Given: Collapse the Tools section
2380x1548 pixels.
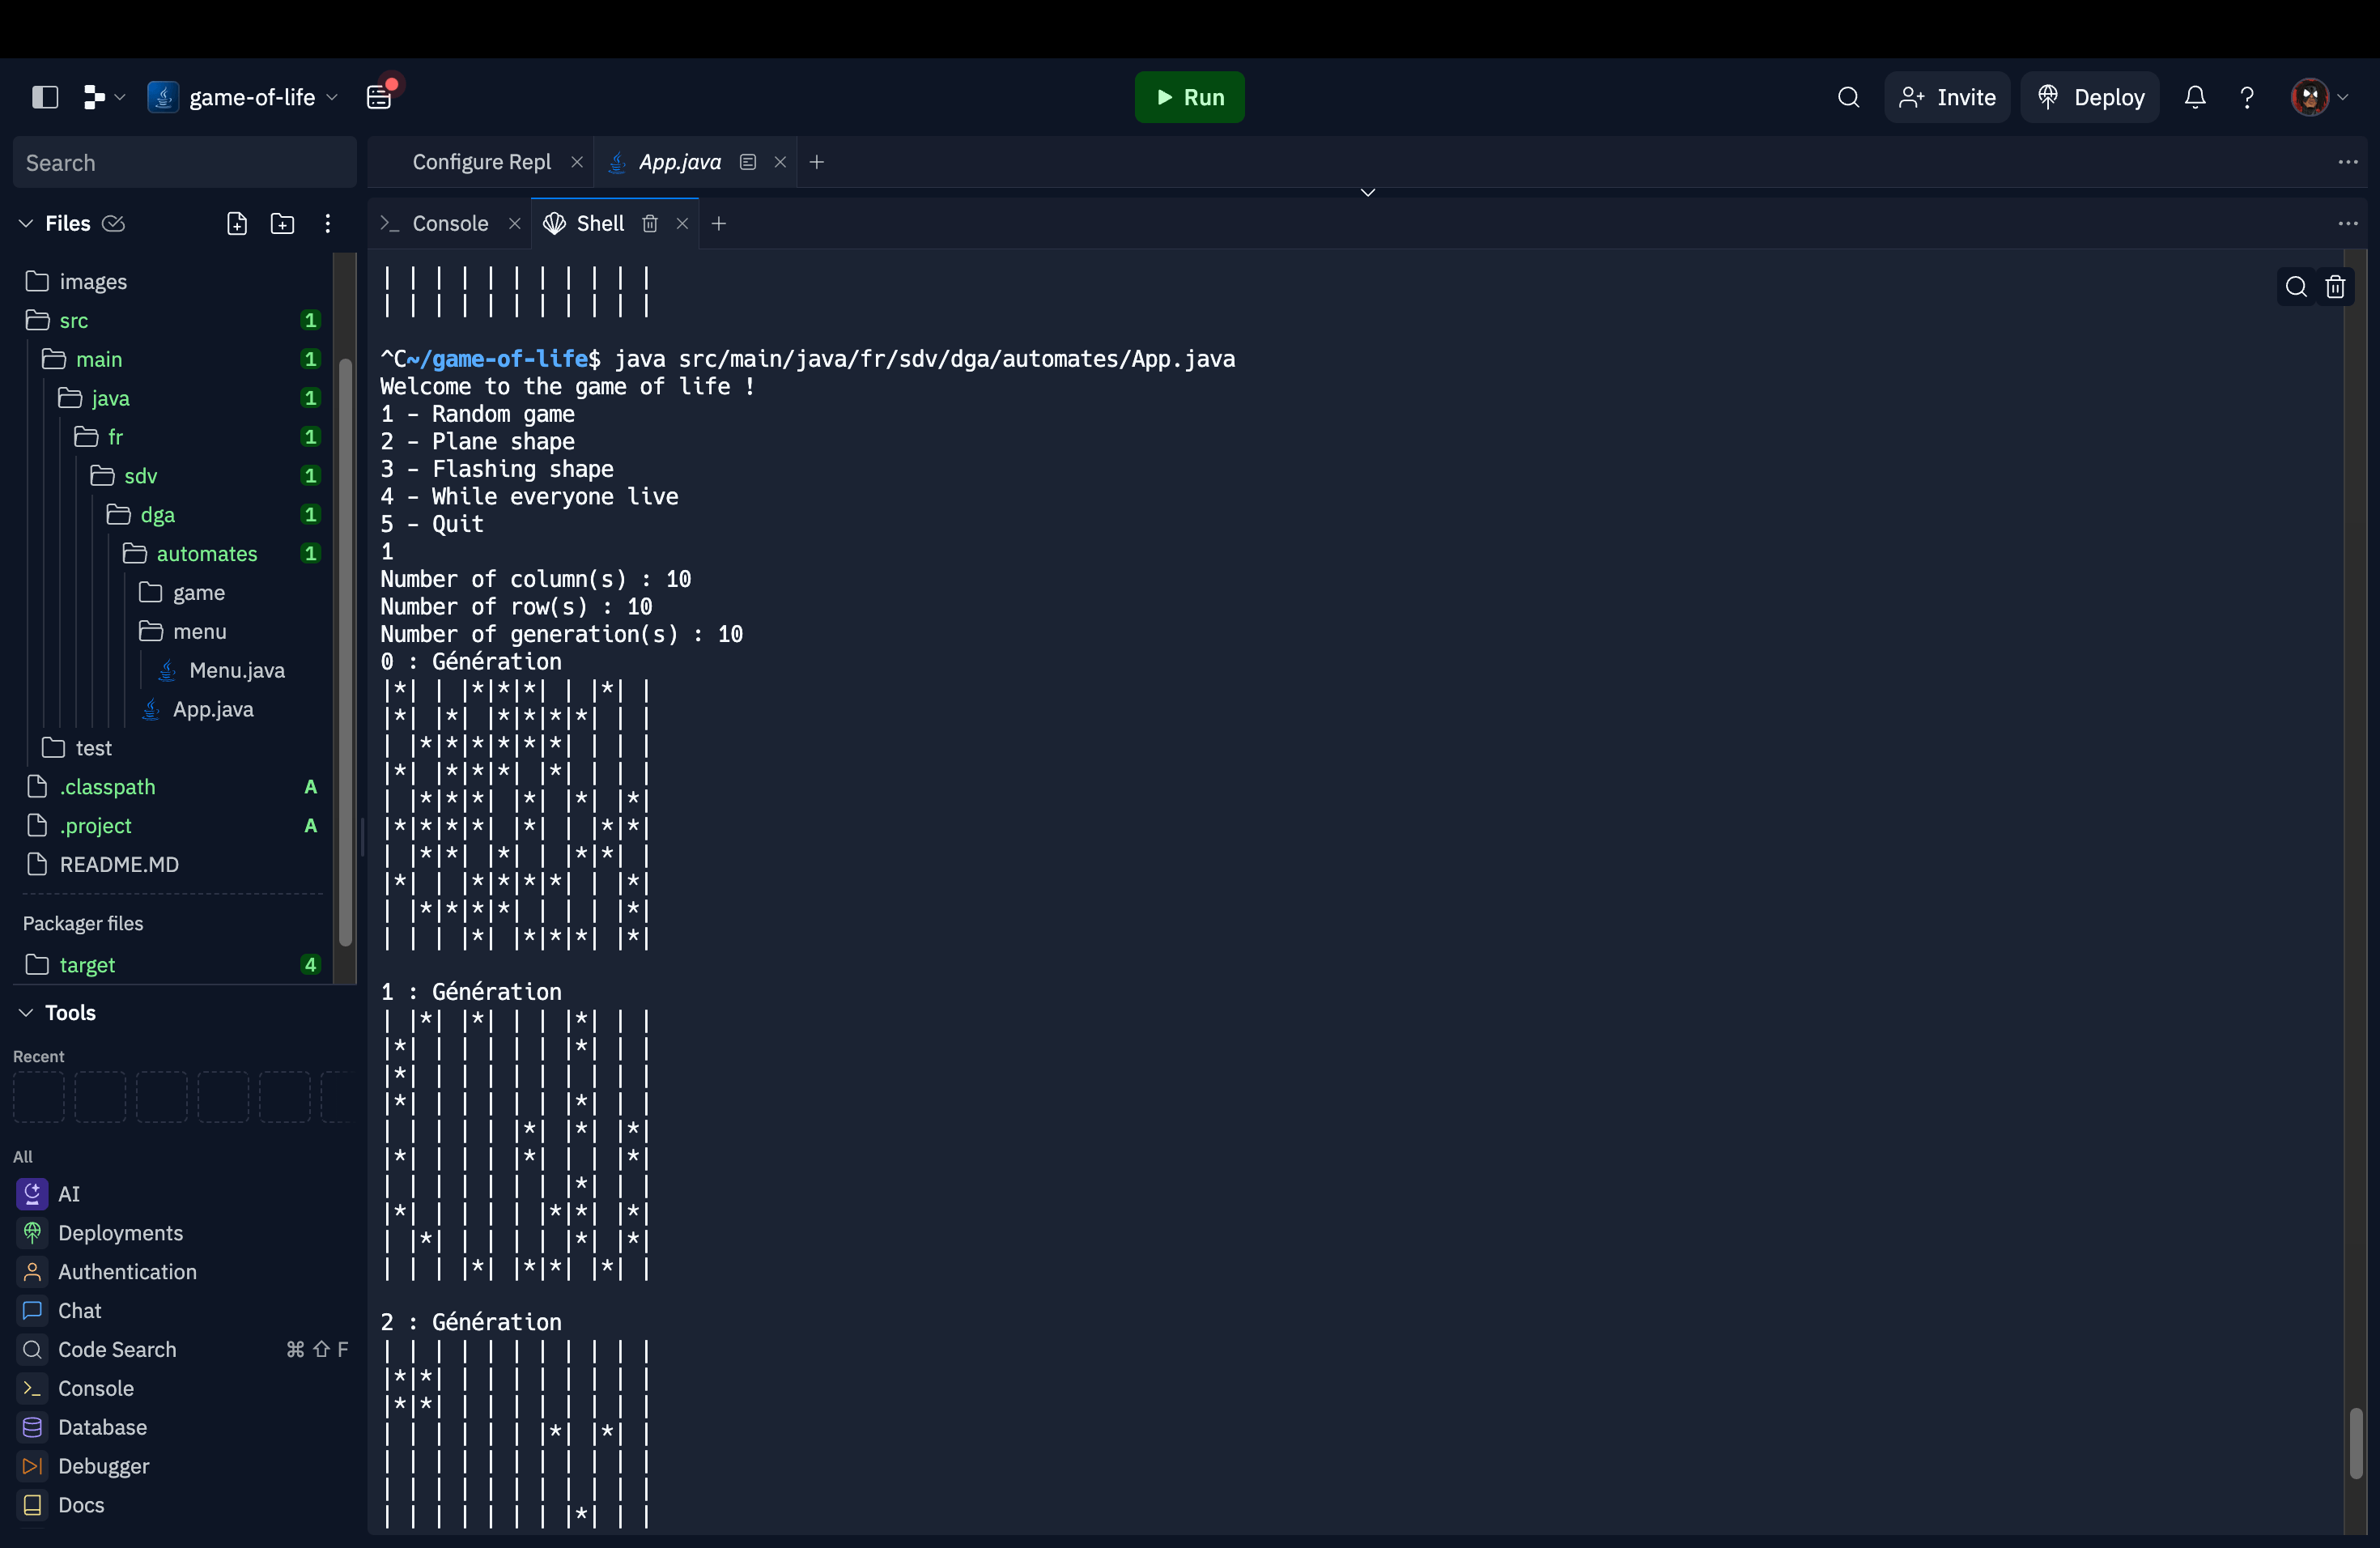Looking at the screenshot, I should [26, 1013].
